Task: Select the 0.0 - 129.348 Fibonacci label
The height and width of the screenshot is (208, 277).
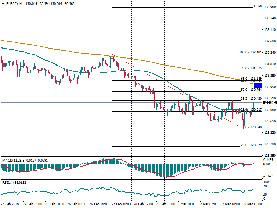Action: pos(251,127)
